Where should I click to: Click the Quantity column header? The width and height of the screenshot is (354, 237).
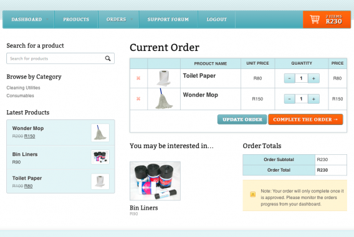coord(302,63)
